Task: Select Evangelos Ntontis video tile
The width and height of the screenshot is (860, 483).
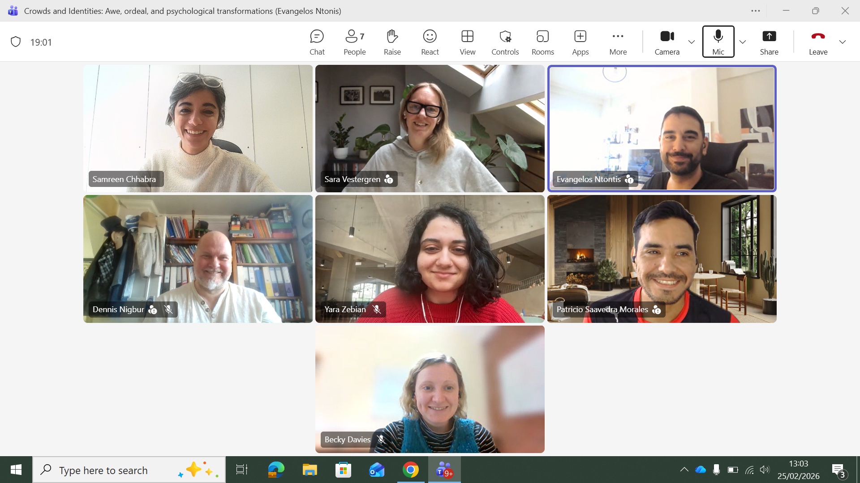Action: click(x=662, y=129)
